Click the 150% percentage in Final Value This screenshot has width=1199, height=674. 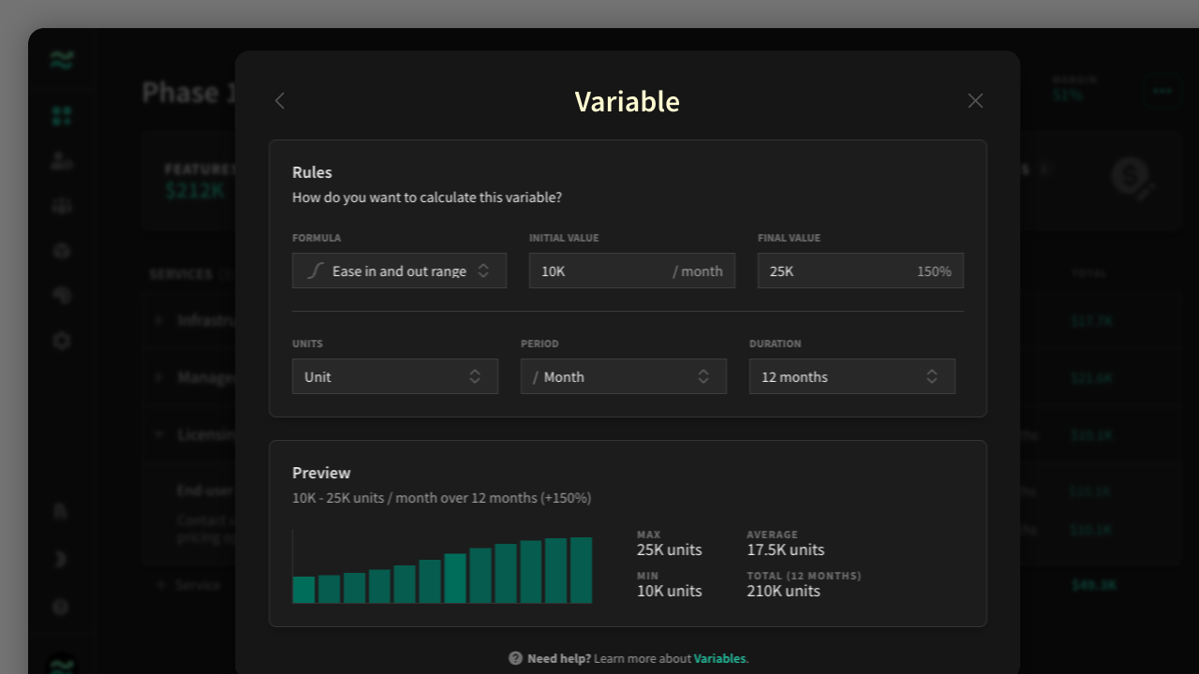coord(934,271)
